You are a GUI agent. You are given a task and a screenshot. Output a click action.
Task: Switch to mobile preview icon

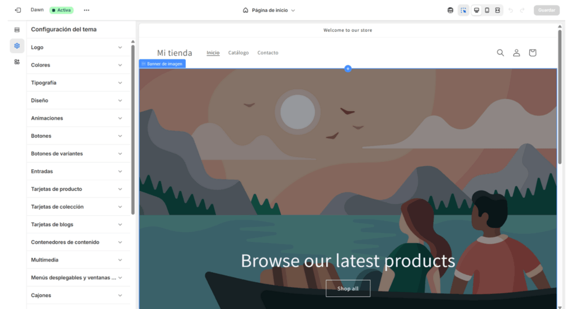tap(487, 10)
